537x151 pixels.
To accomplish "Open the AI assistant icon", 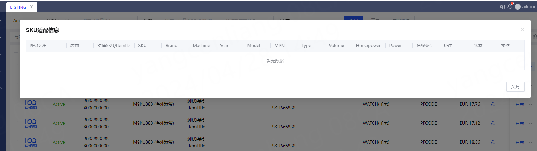I will pos(502,7).
